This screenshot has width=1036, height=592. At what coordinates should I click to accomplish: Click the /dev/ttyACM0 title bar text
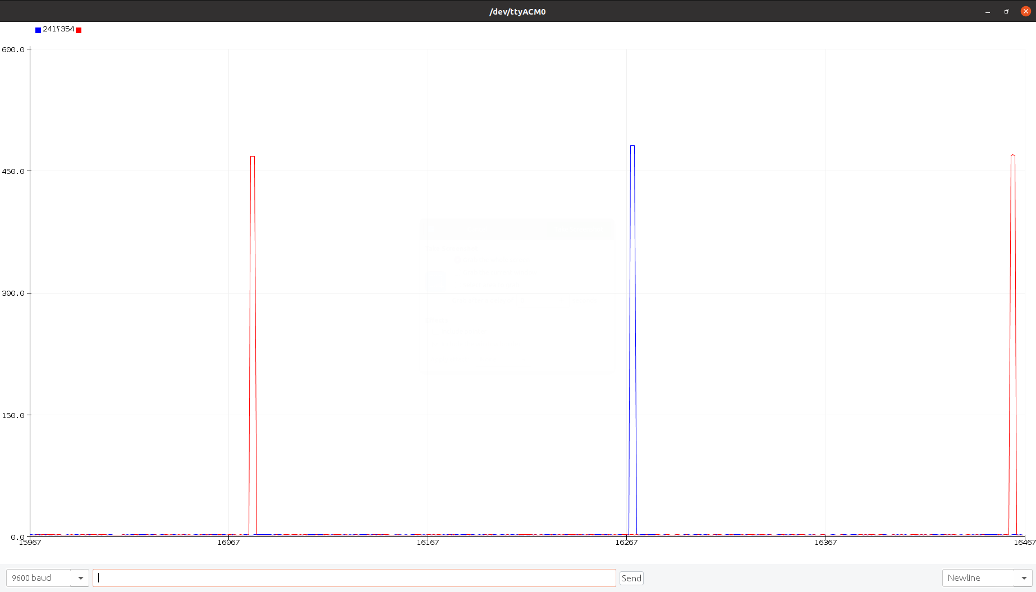pos(517,11)
